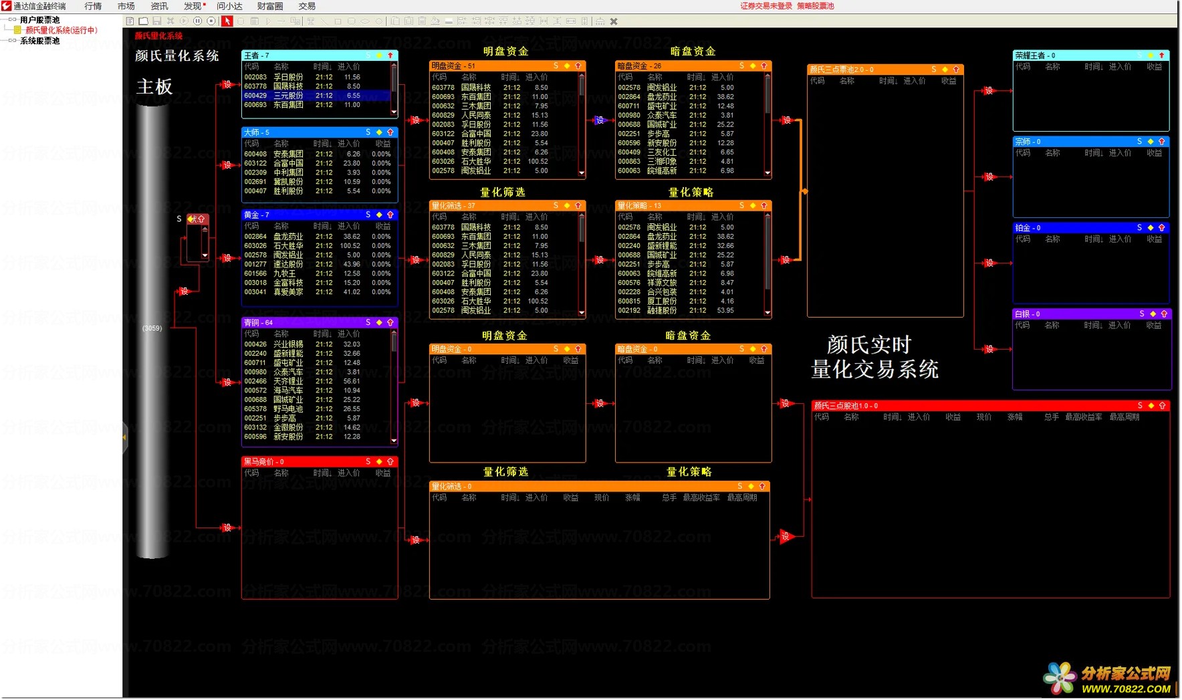Screen dimensions: 1182x700
Task: Select the rectangle shape tool
Action: coord(338,21)
